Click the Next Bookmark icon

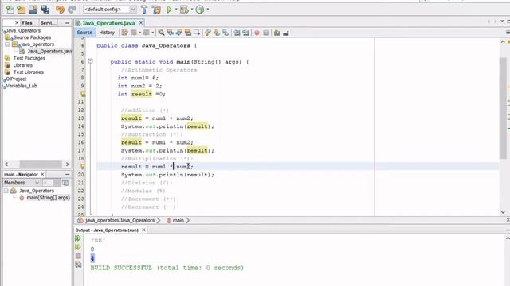coord(217,33)
